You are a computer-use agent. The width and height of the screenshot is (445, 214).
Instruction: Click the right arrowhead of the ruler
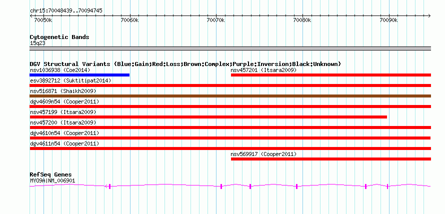pos(429,15)
